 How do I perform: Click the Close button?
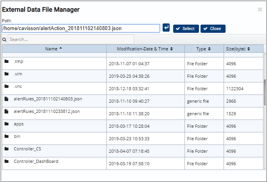213,29
